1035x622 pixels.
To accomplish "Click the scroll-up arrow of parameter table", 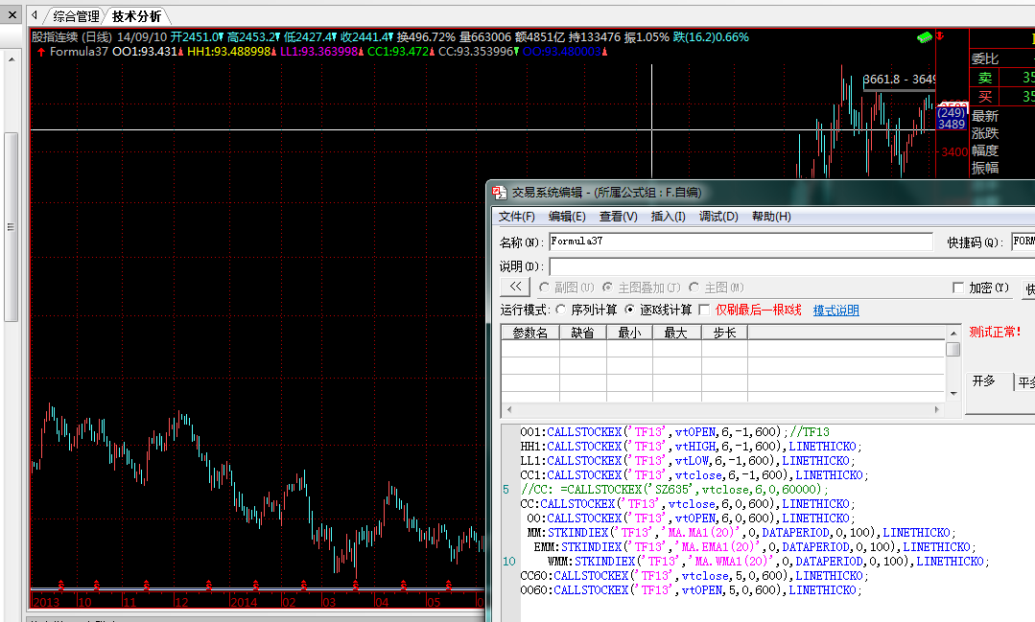I will tap(953, 332).
